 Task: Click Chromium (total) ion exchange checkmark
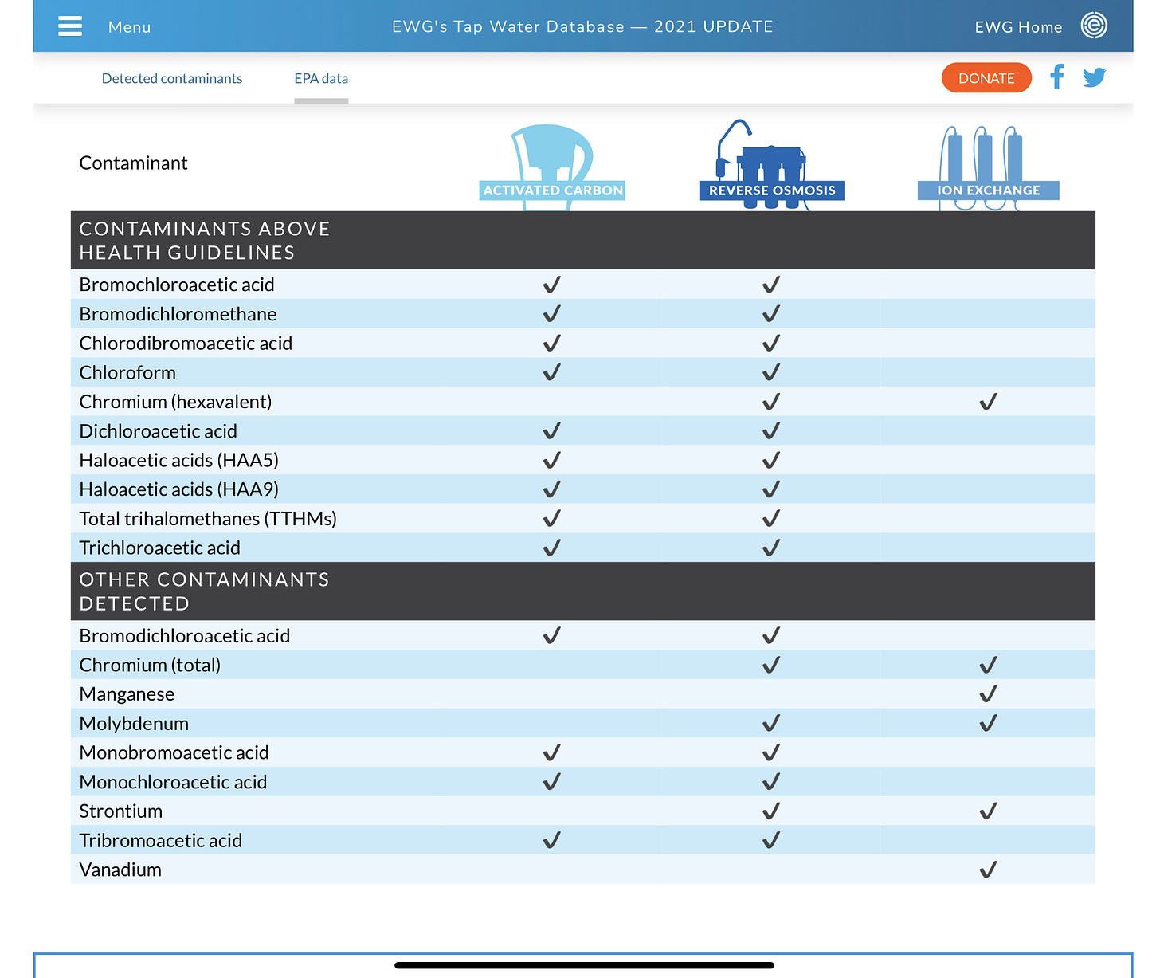[988, 665]
